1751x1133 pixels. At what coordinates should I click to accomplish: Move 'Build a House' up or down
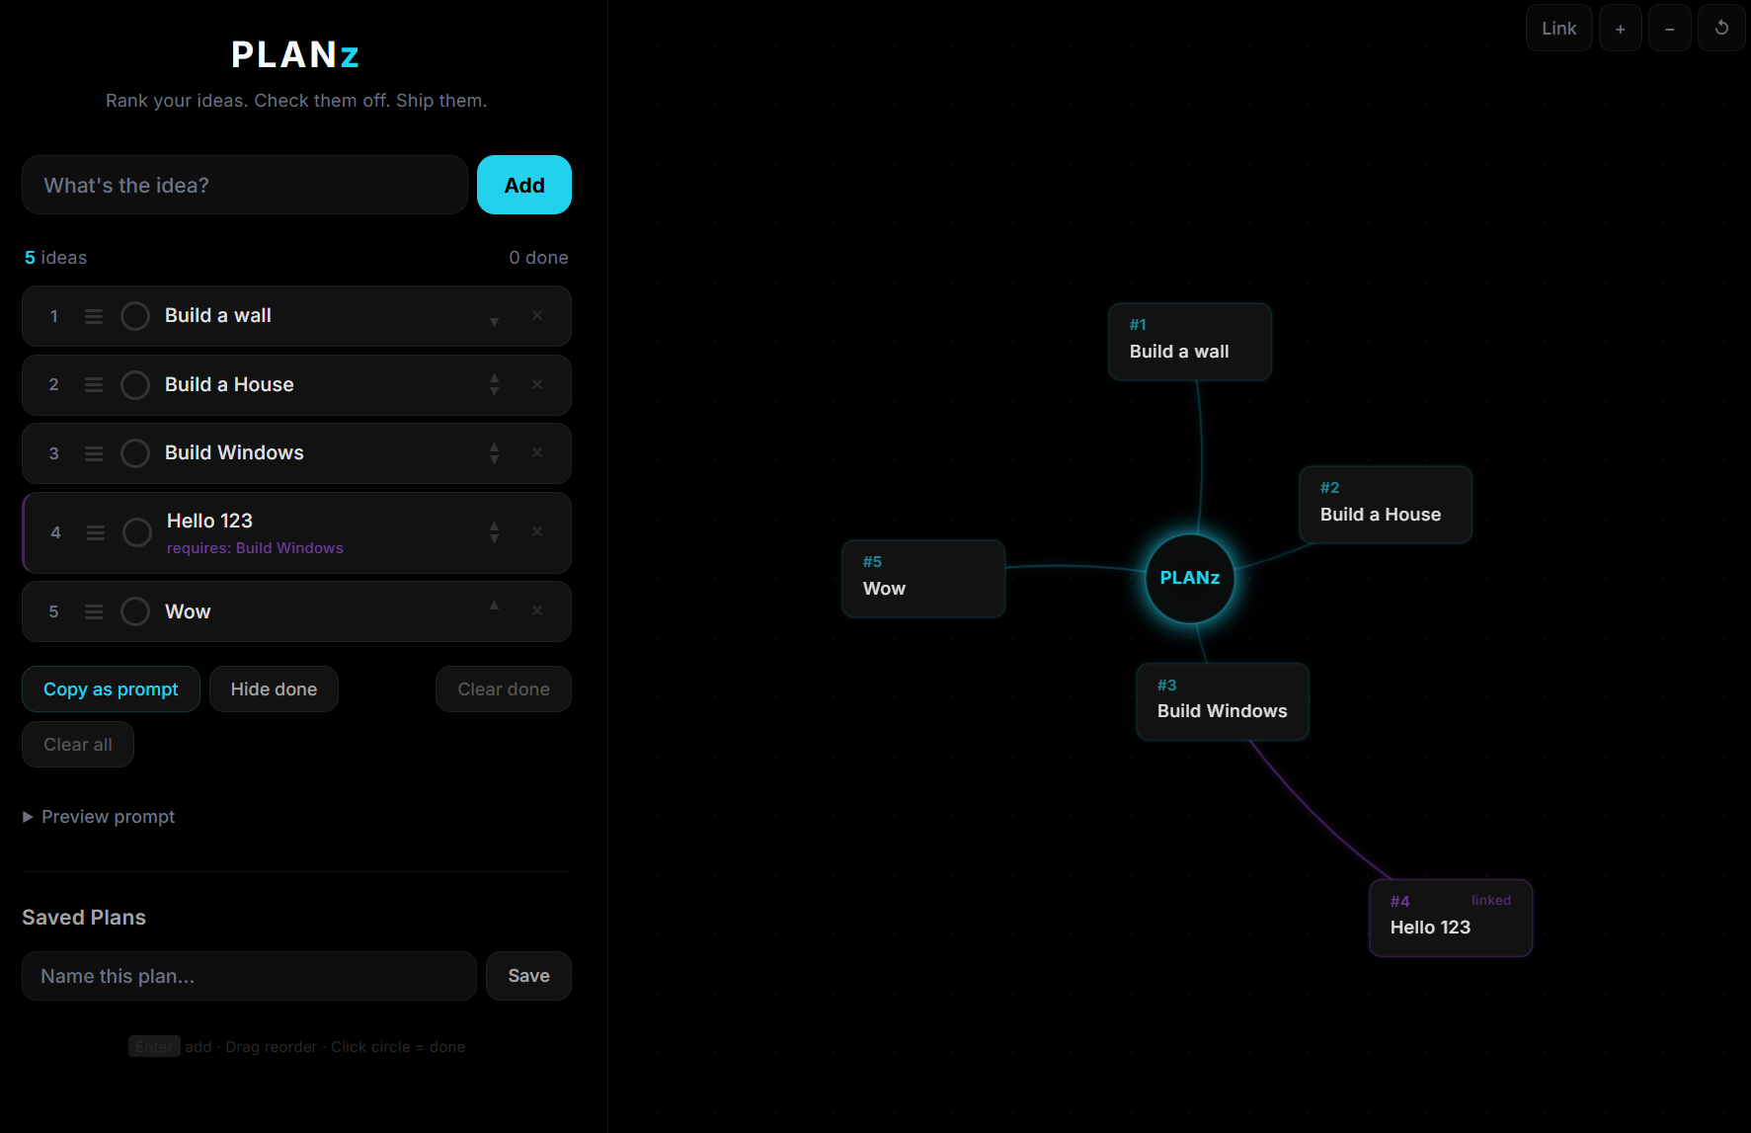coord(494,385)
